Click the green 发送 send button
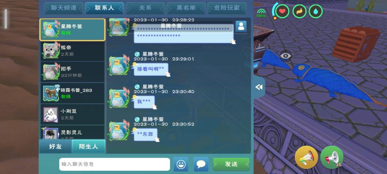The width and height of the screenshot is (387, 174). (231, 164)
